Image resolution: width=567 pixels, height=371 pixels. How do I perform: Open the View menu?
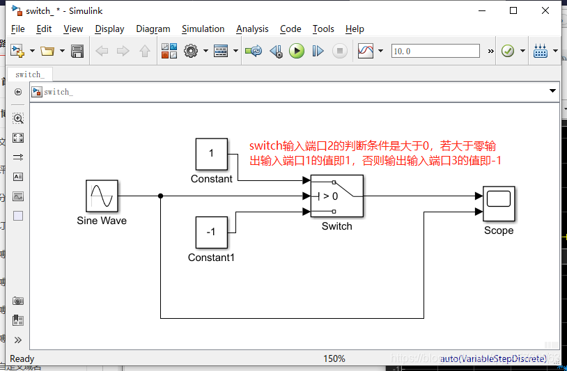click(x=73, y=29)
